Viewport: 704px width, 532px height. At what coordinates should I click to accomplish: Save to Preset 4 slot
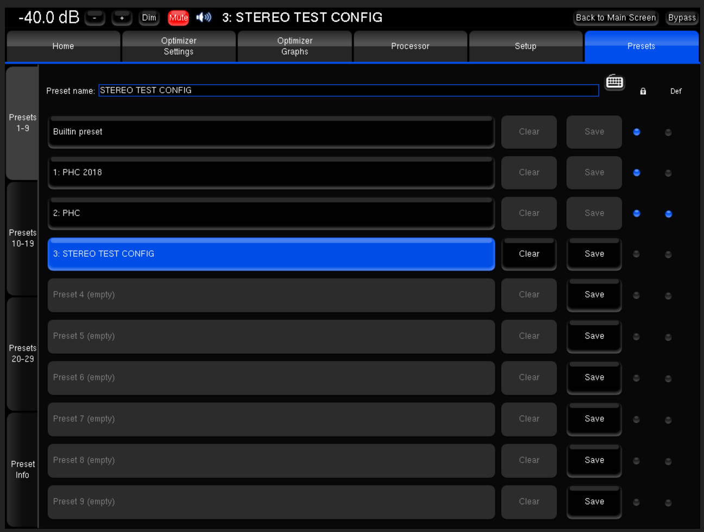click(x=594, y=295)
